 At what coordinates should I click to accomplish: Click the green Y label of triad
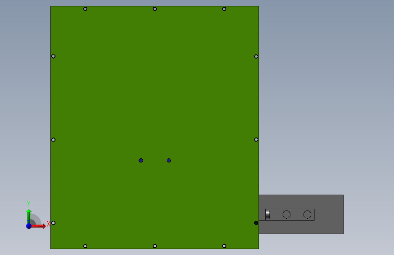pyautogui.click(x=29, y=204)
